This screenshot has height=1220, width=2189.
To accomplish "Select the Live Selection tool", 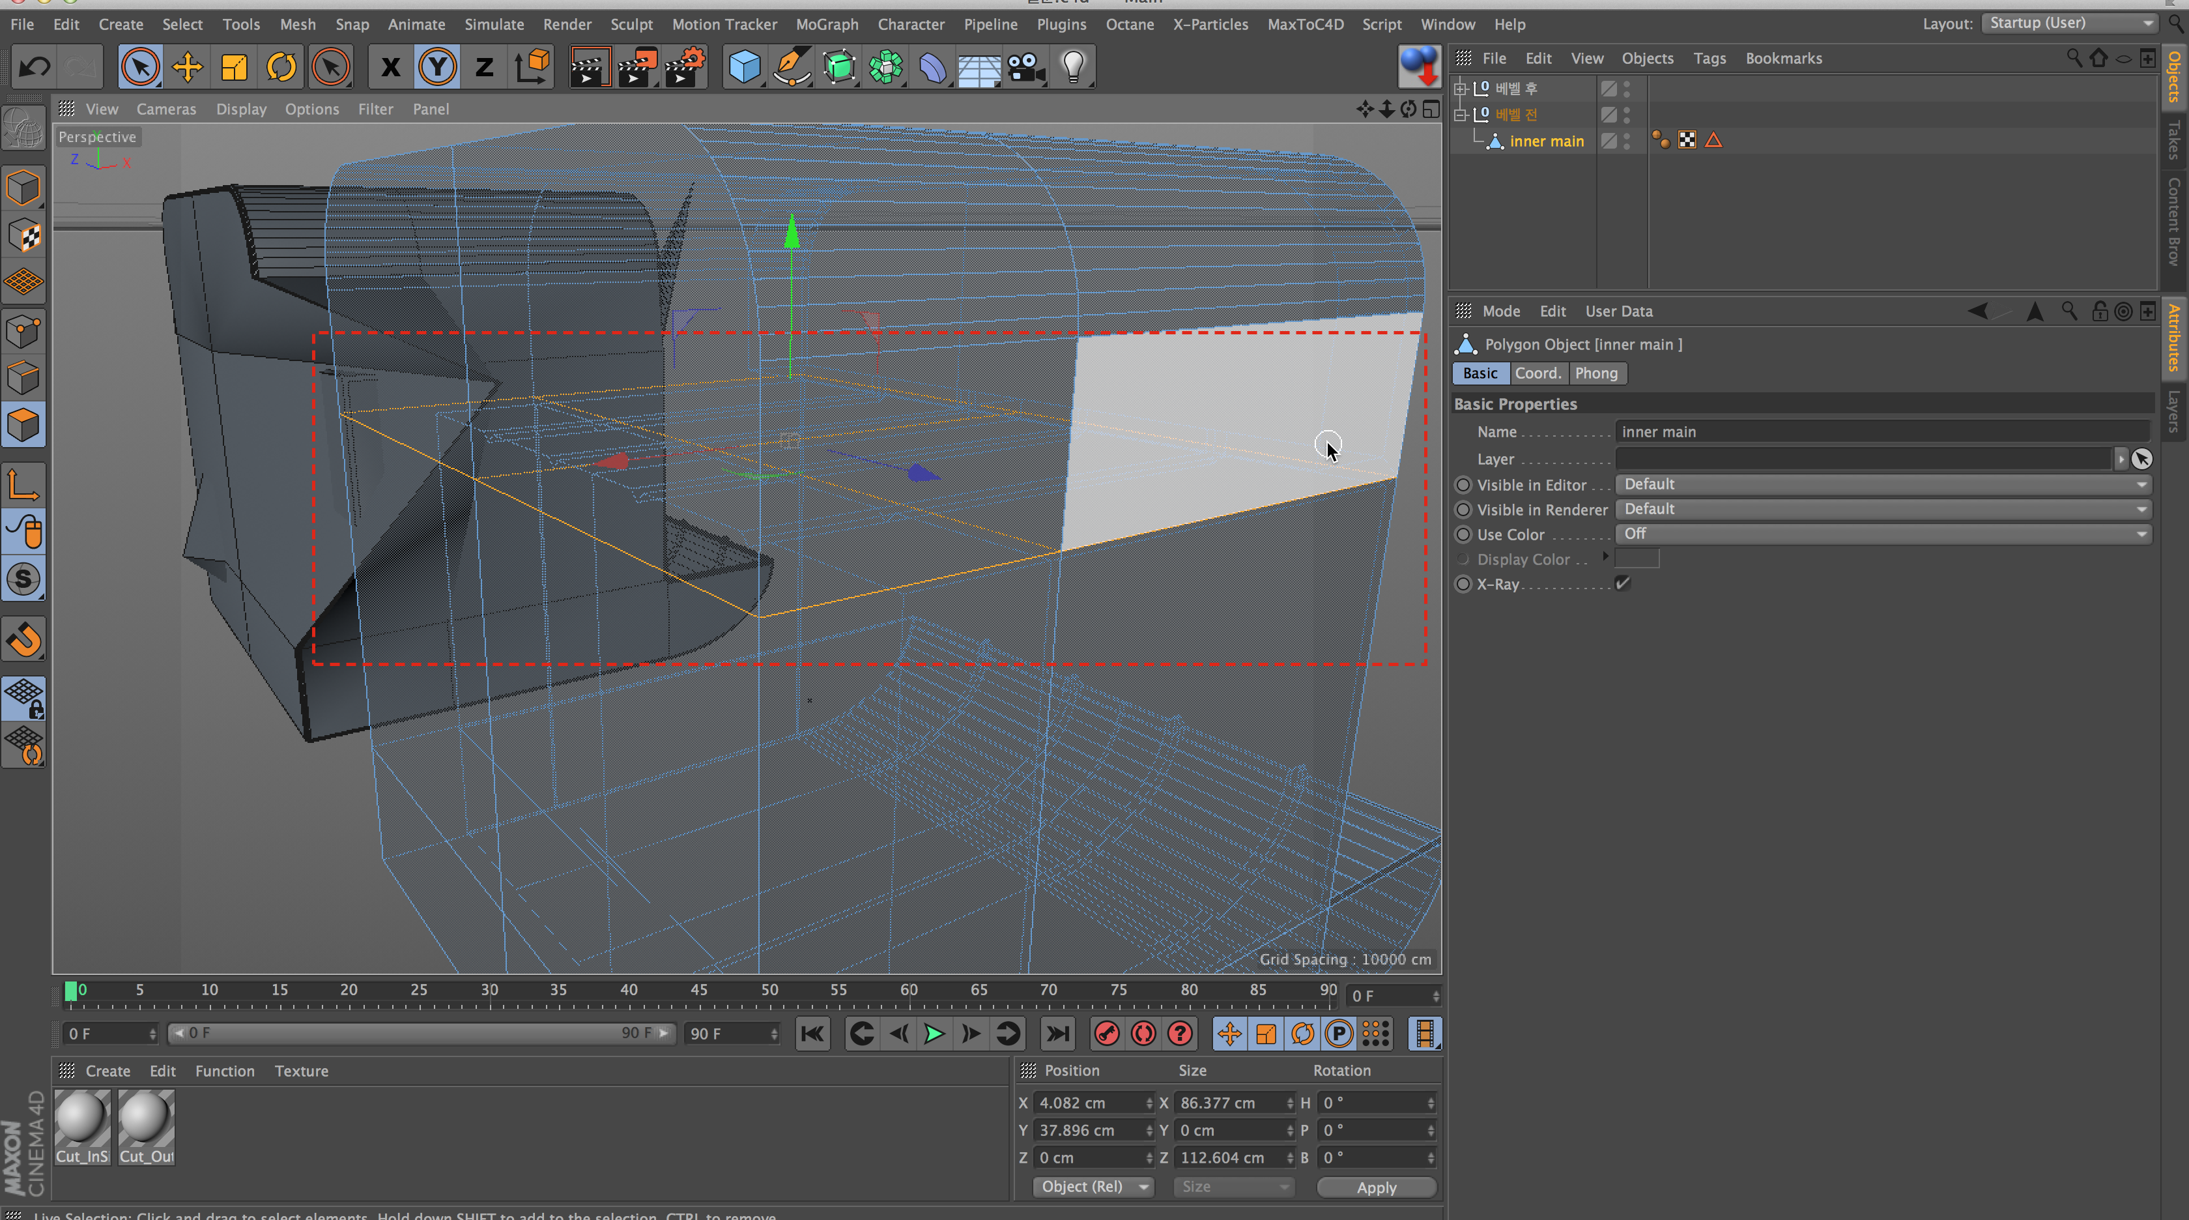I will coord(140,66).
